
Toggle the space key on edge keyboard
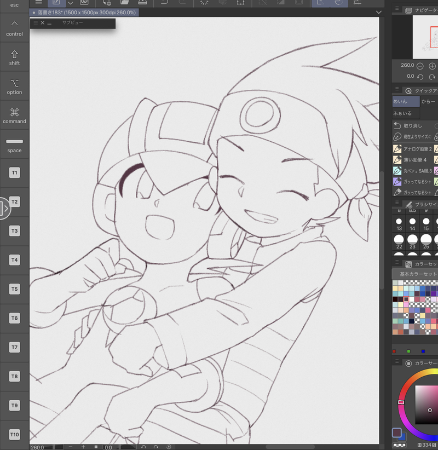14,145
